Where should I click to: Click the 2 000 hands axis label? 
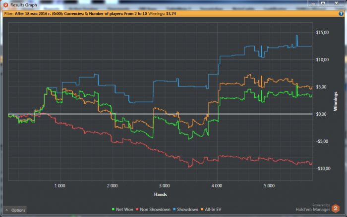[112, 186]
